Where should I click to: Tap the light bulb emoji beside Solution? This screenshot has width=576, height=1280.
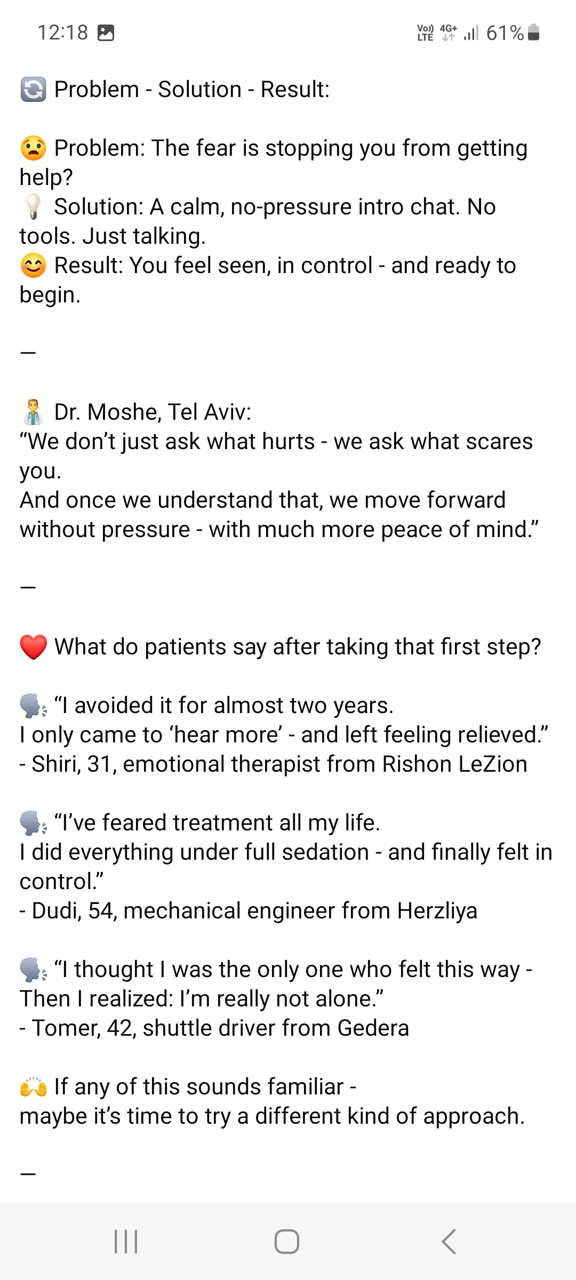[33, 207]
